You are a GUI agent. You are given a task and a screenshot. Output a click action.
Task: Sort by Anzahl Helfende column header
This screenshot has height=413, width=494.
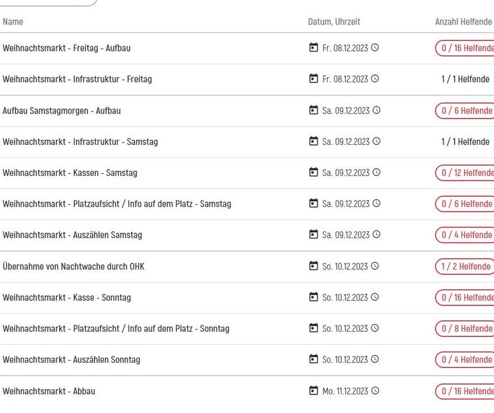463,22
